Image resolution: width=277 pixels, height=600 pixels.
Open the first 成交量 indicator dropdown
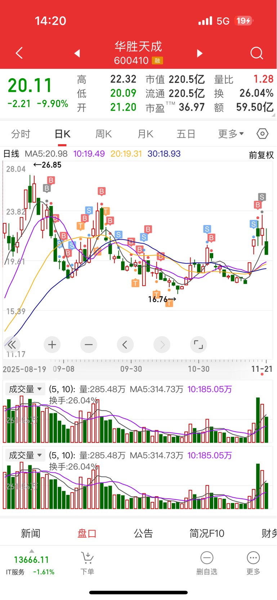25,389
